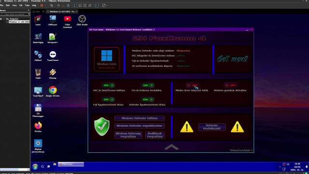Open the VMware View menu
Viewport: 309px width, 174px height.
[14, 5]
